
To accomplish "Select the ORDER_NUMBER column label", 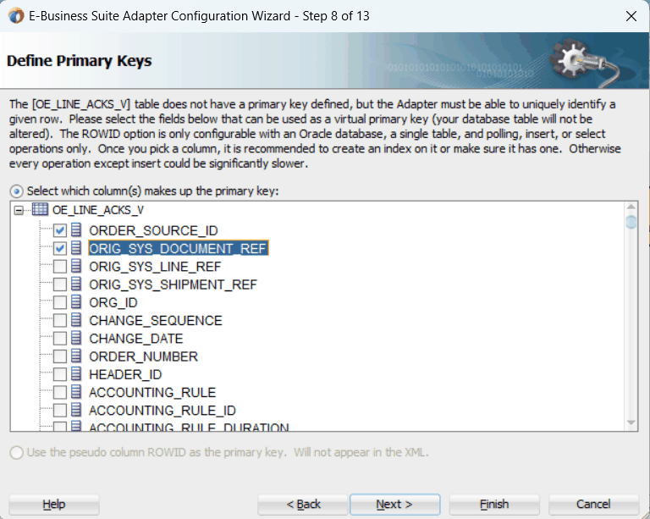I will (x=143, y=356).
